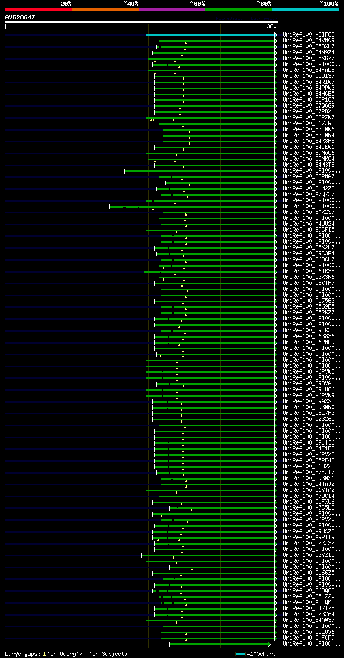Select hit label UniRef100_C9JHC6

pos(309,390)
